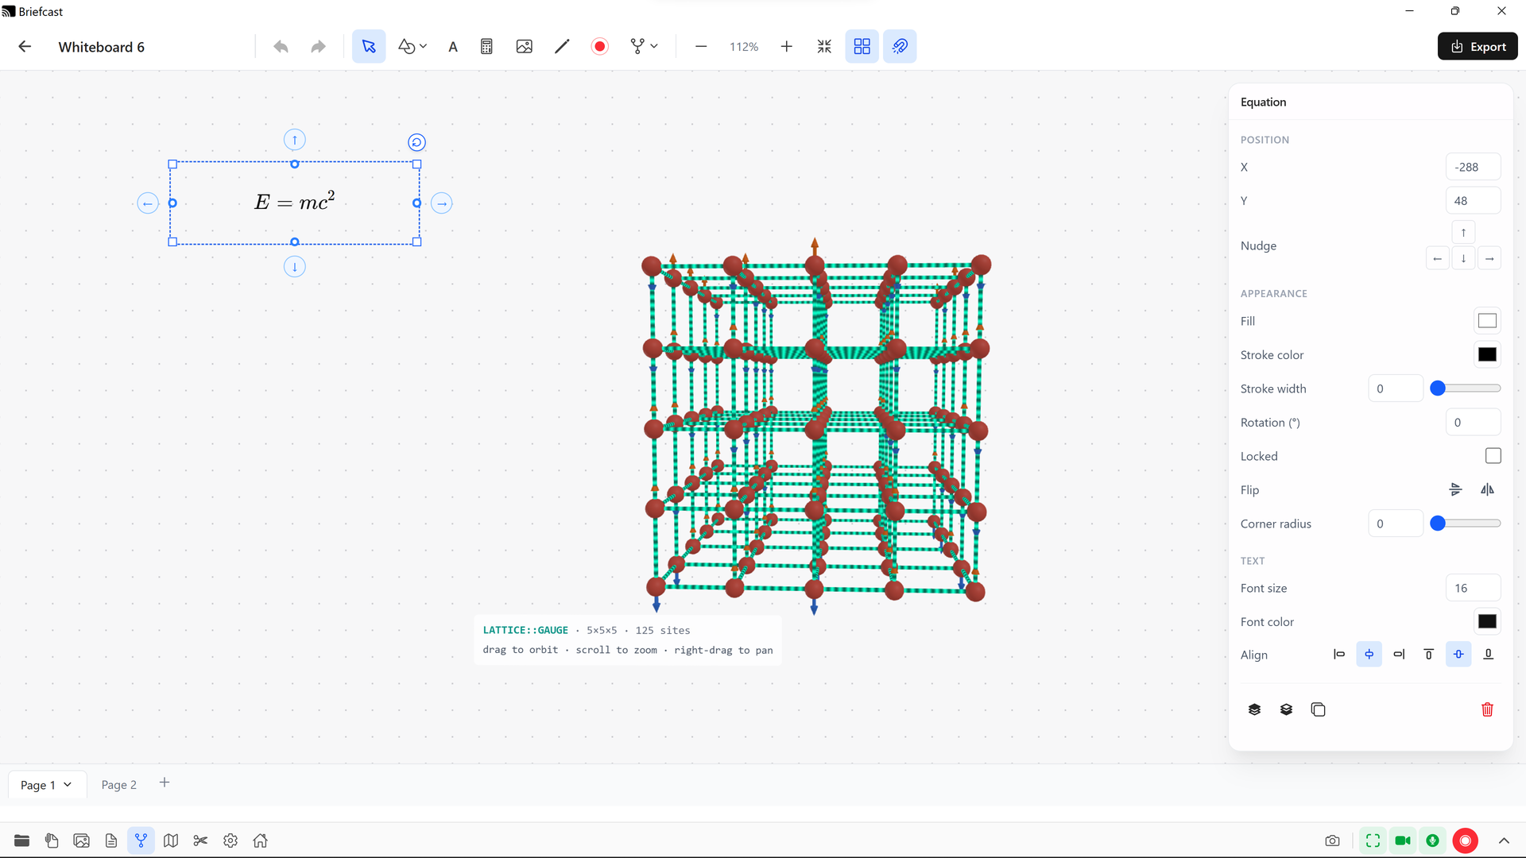This screenshot has height=858, width=1526.
Task: Select the text tool
Action: [453, 47]
